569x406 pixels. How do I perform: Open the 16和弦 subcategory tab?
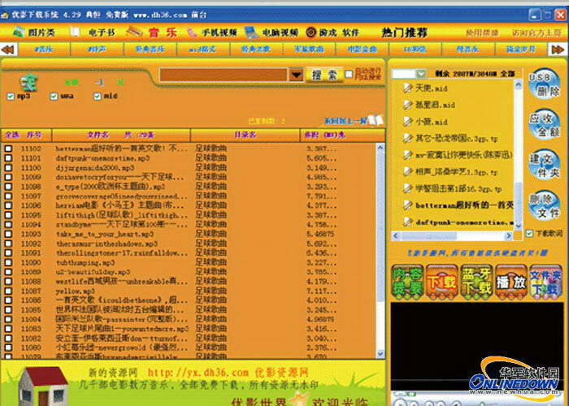pyautogui.click(x=415, y=49)
